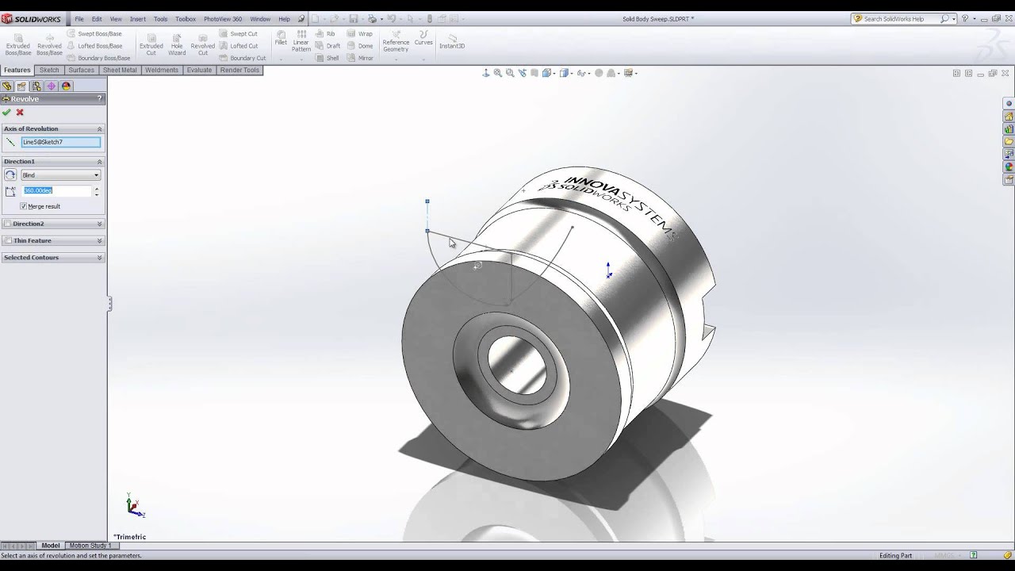1015x571 pixels.
Task: Cancel the Revolve with red X
Action: coord(20,112)
